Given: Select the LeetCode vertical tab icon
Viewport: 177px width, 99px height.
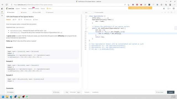Looking at the screenshot, I should coord(2,12).
